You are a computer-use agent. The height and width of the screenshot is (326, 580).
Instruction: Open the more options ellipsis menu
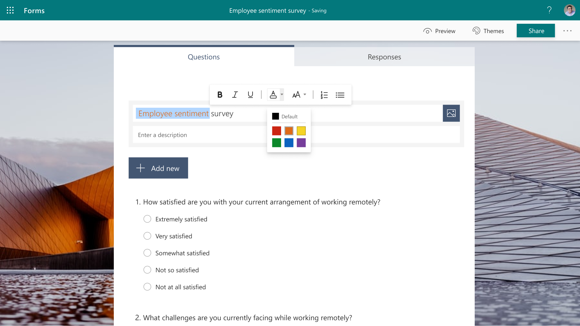[567, 31]
